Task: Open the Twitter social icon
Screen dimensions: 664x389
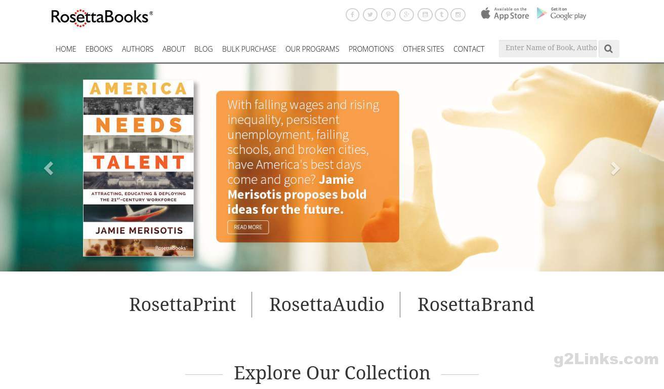Action: 370,15
